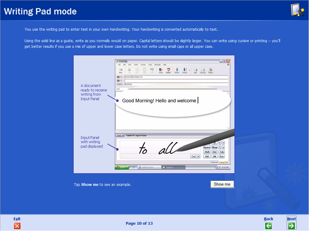Select the Exit red X icon

pyautogui.click(x=17, y=226)
